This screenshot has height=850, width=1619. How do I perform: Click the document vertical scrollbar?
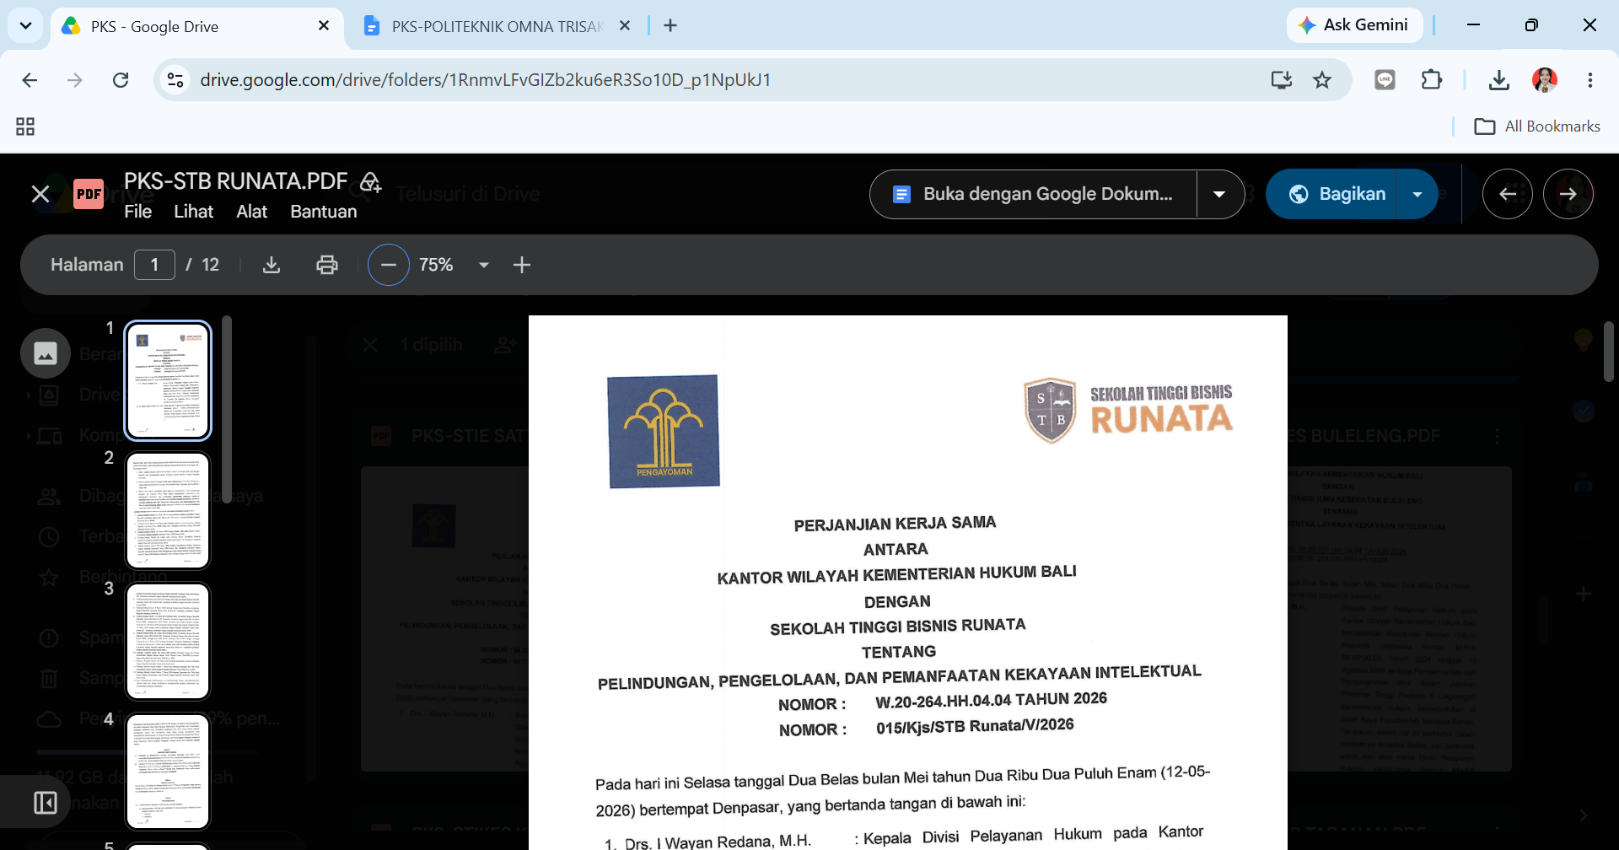click(x=1609, y=351)
